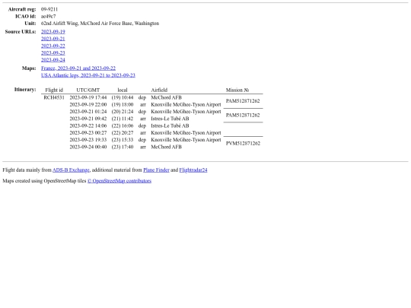Click McChord AFB in the departure row
Screen dimensions: 411x308
click(166, 97)
